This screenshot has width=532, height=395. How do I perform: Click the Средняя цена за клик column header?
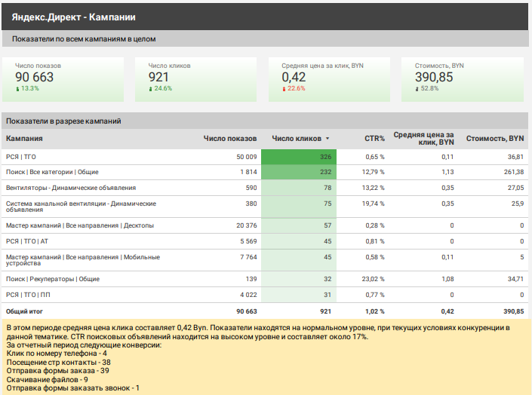click(x=423, y=137)
